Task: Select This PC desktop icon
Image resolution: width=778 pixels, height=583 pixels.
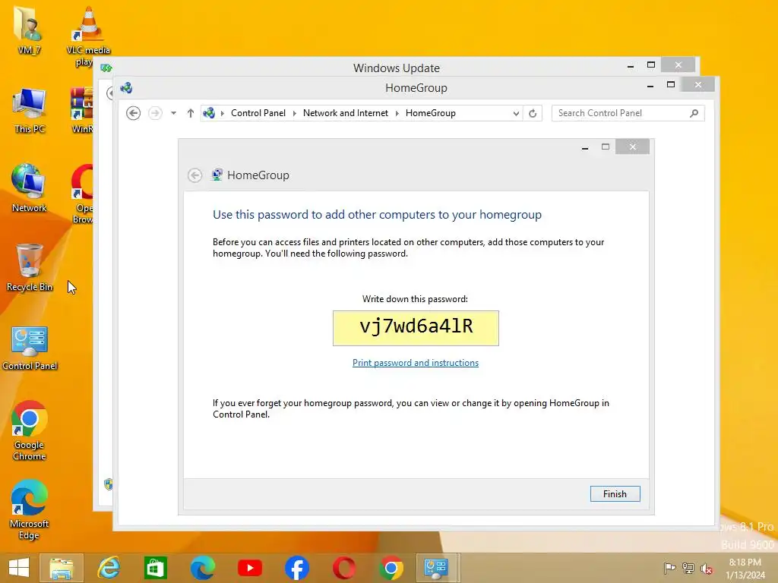Action: 30,110
